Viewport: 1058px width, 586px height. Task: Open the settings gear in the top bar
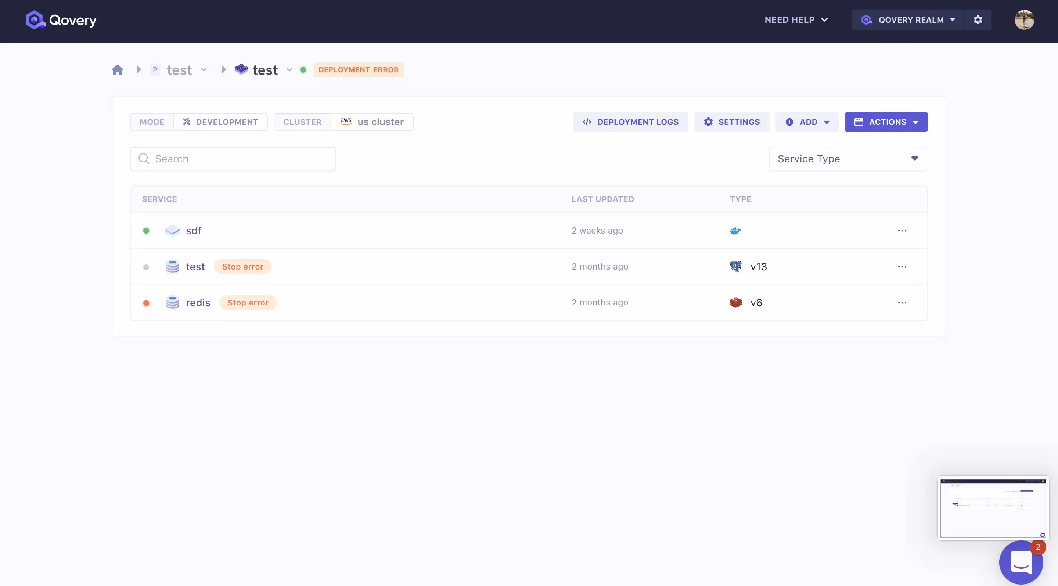(978, 20)
